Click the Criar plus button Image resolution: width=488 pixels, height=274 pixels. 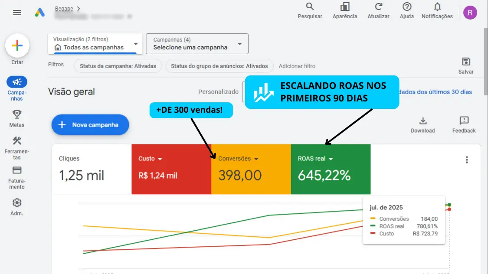[17, 46]
